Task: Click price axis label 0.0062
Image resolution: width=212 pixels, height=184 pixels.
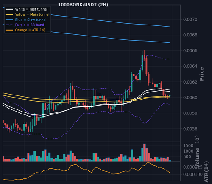Action: point(190,82)
